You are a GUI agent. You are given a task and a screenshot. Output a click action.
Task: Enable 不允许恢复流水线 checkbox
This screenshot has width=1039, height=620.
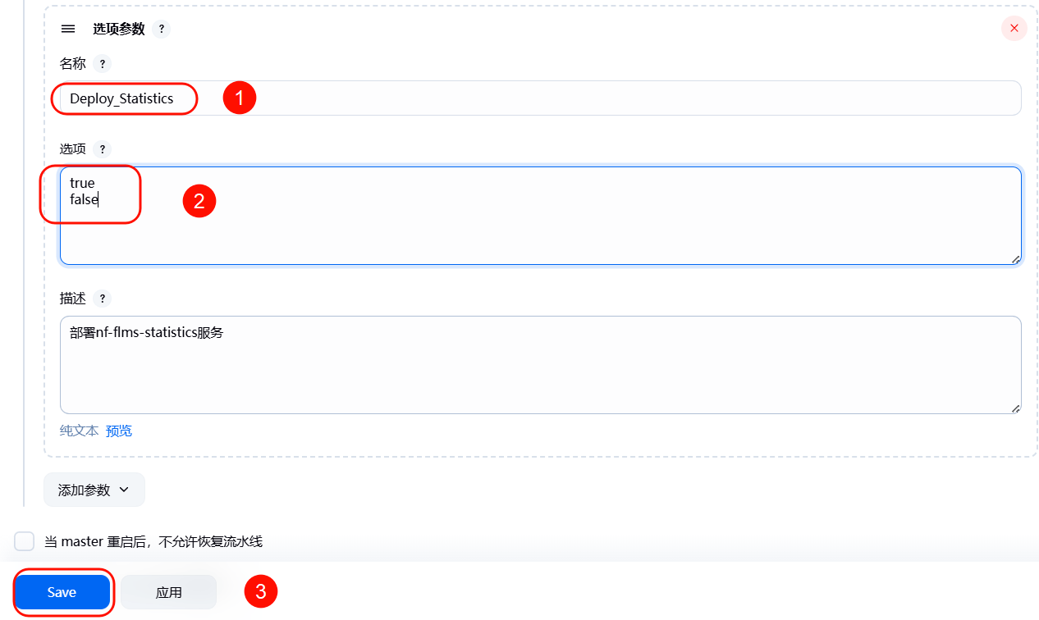pyautogui.click(x=25, y=541)
